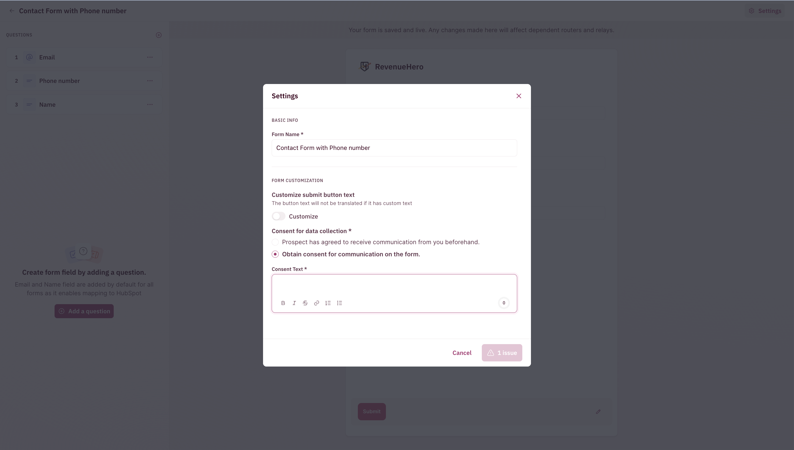Image resolution: width=794 pixels, height=450 pixels.
Task: Apply italic formatting in Consent Text editor
Action: pyautogui.click(x=294, y=303)
